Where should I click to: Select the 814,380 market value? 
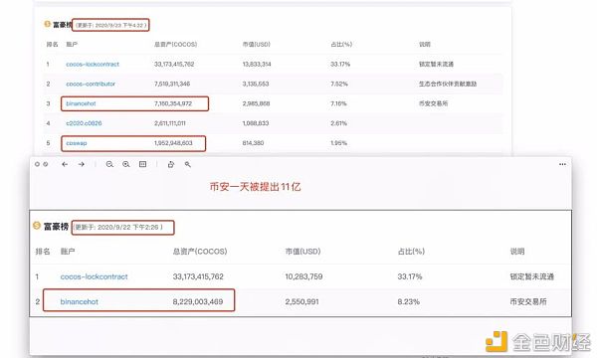point(253,143)
